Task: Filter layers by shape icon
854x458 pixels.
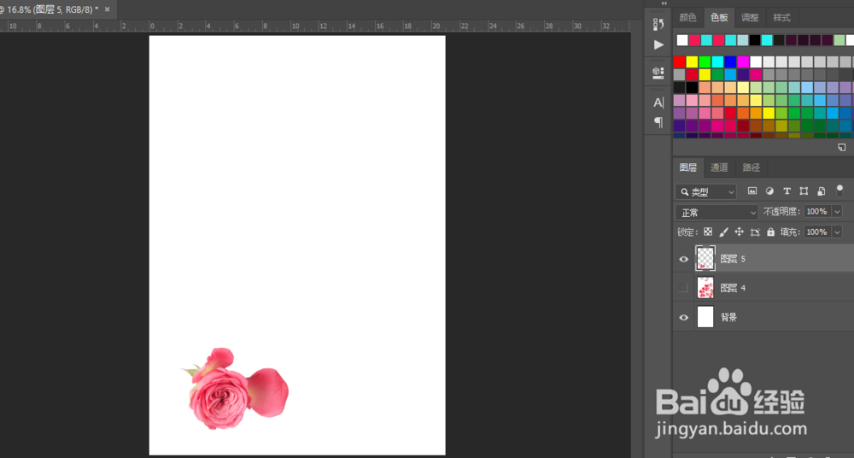Action: 804,191
